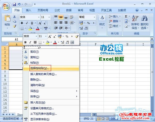Click ribbon Percent Style button
The height and width of the screenshot is (122, 155).
(88, 23)
